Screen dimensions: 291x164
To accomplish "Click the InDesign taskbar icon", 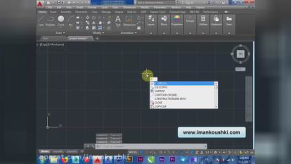I will pos(140,159).
